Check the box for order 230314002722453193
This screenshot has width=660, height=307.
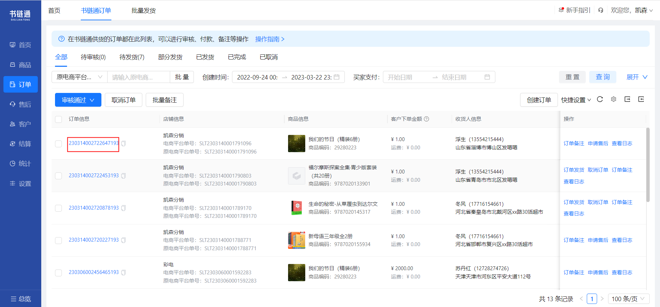[58, 176]
